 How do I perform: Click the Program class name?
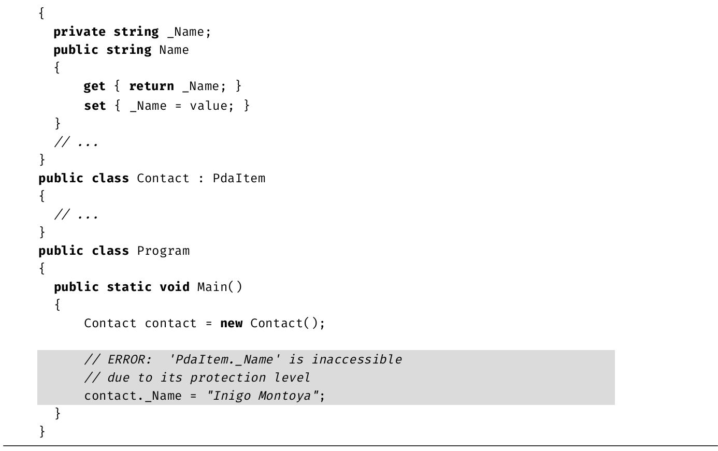(x=163, y=251)
